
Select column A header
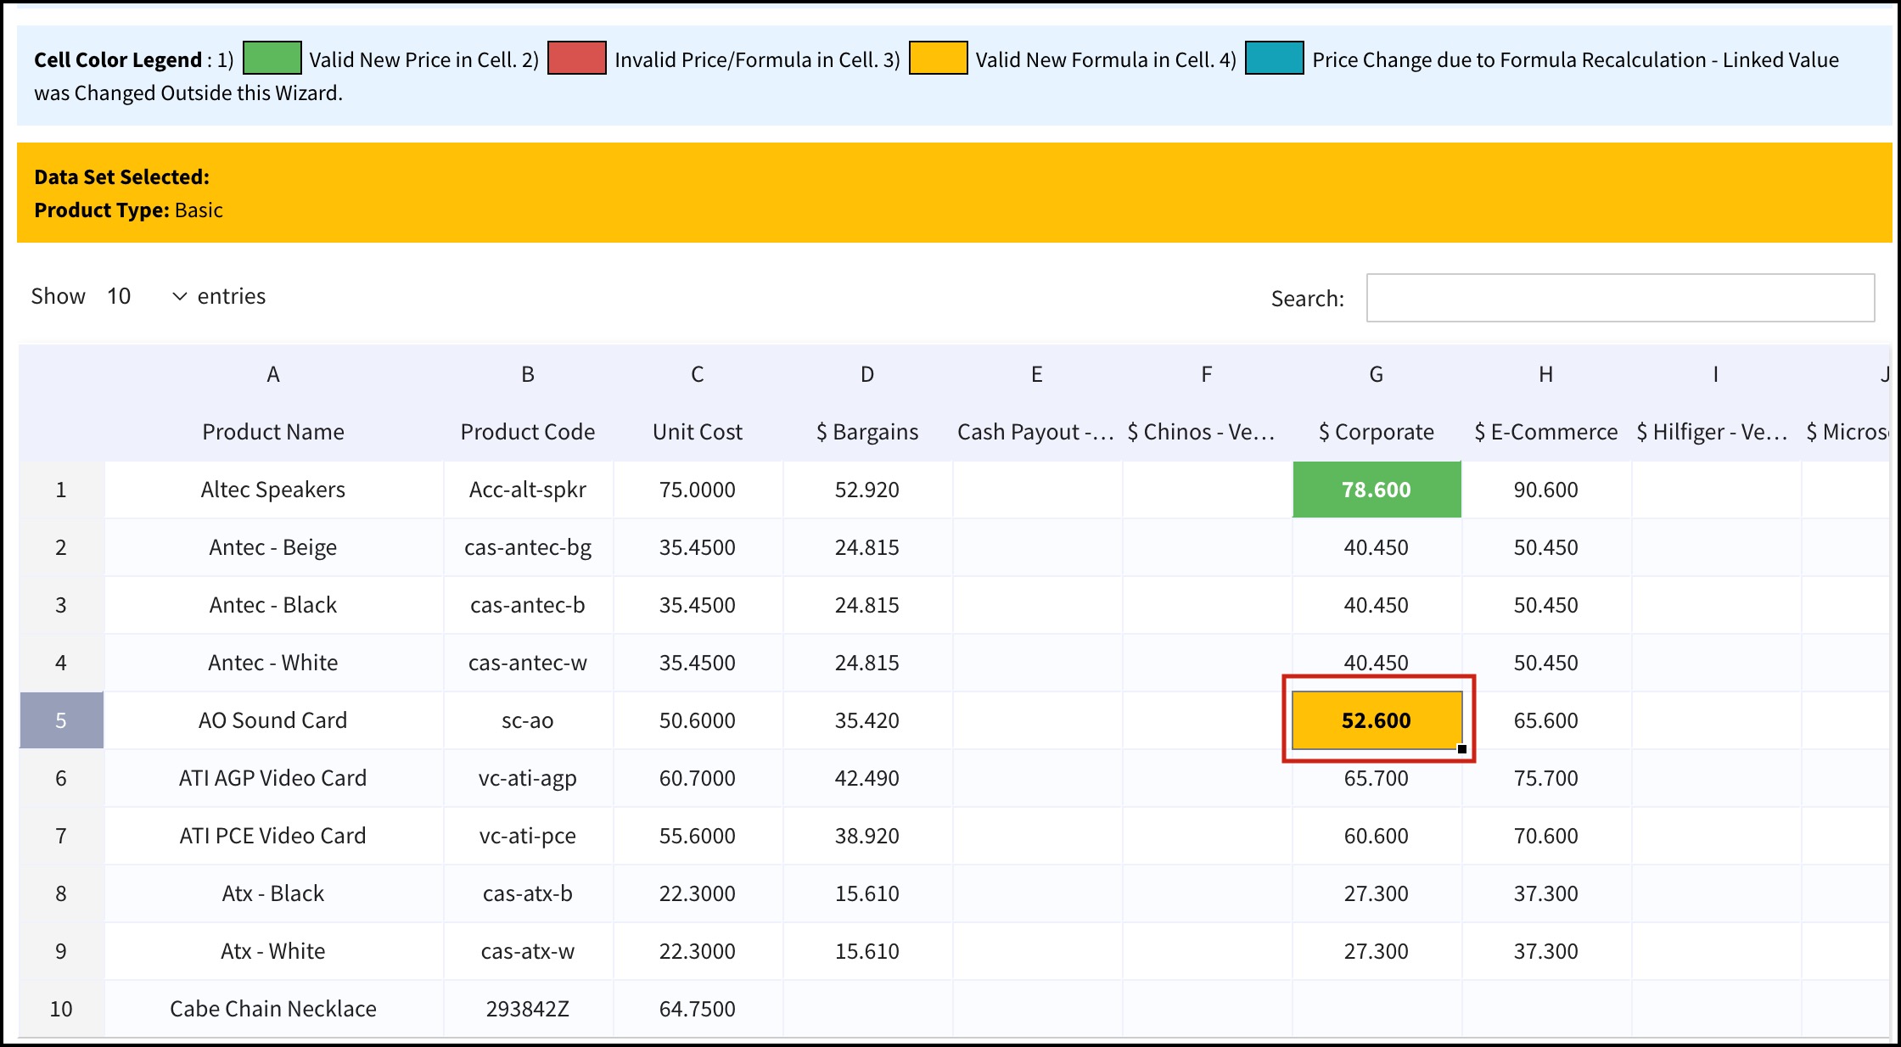pos(273,374)
